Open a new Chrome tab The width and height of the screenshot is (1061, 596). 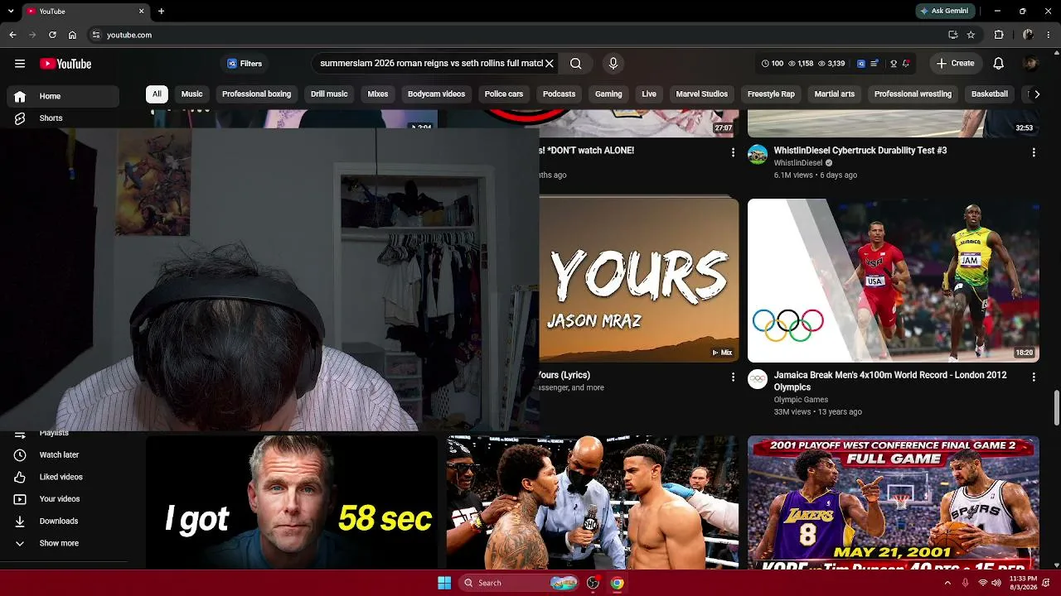(x=161, y=12)
